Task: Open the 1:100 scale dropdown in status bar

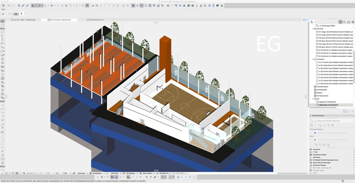Action: coord(65,173)
